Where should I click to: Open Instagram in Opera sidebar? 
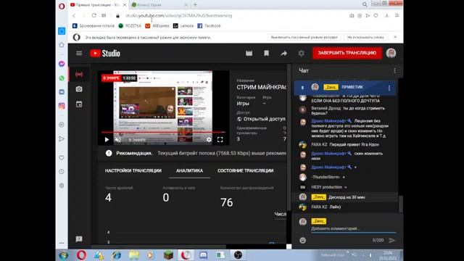pyautogui.click(x=62, y=106)
